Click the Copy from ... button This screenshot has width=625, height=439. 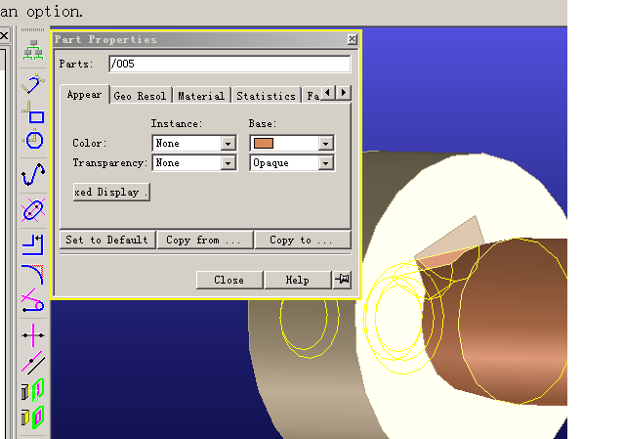click(x=205, y=240)
